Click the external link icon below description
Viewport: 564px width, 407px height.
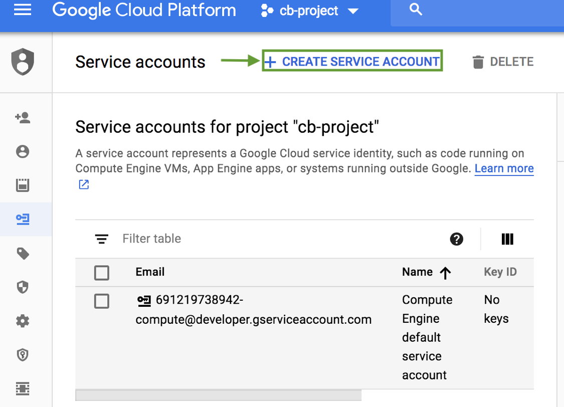[x=84, y=184]
